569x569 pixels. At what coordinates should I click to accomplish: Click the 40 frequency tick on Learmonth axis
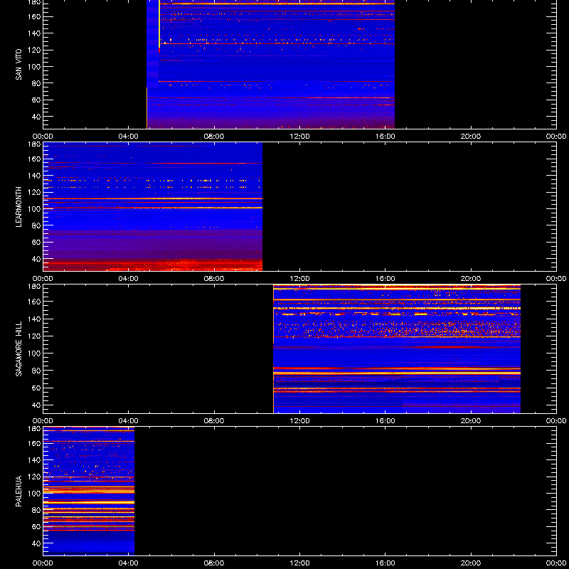tap(35, 259)
